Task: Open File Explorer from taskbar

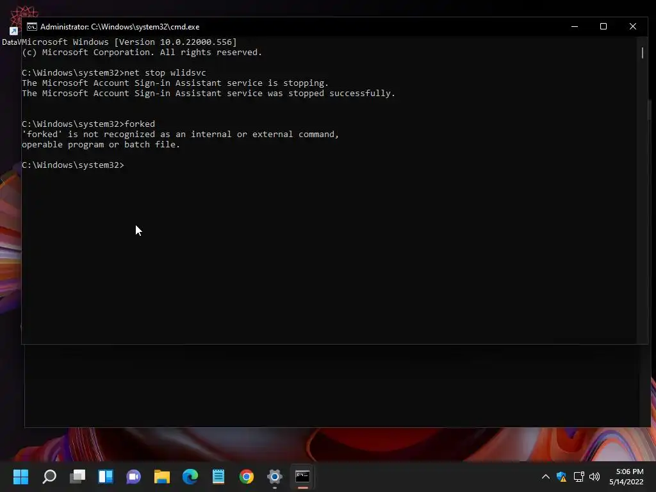Action: pyautogui.click(x=162, y=477)
